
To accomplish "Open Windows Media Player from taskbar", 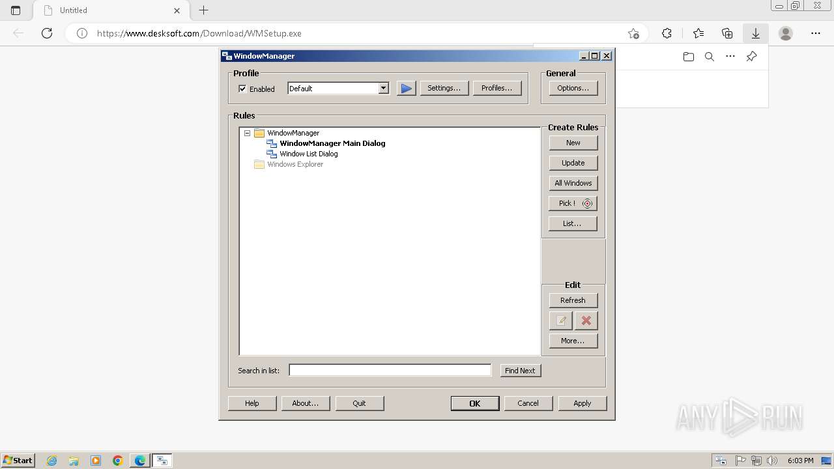I will [96, 461].
